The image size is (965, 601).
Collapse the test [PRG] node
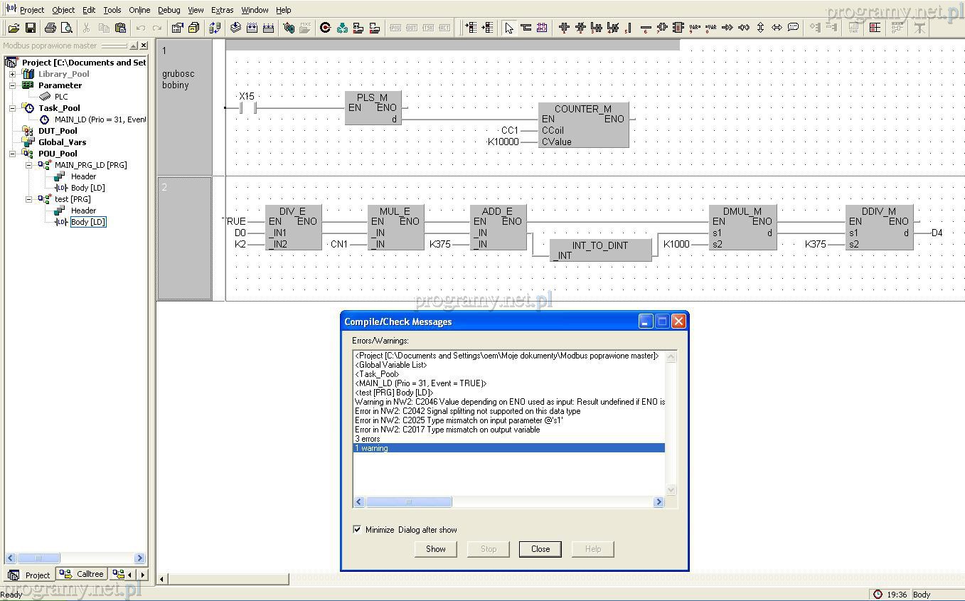(29, 199)
